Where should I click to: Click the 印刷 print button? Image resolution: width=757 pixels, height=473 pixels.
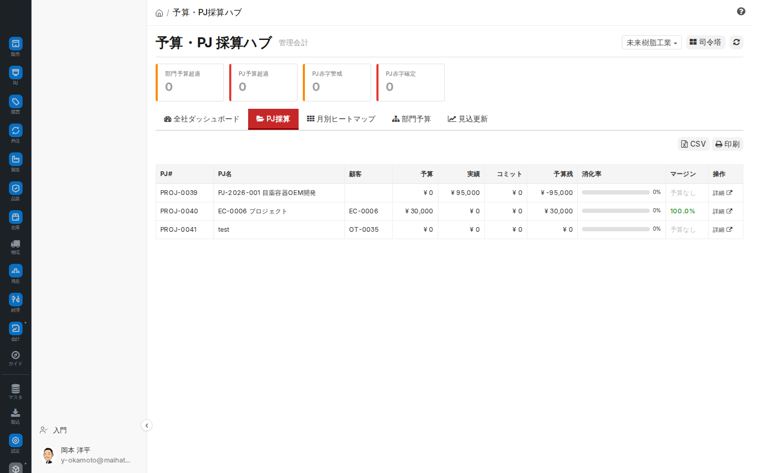tap(728, 144)
